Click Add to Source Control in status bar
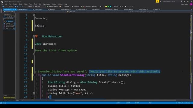The image size is (193, 108). (184, 103)
